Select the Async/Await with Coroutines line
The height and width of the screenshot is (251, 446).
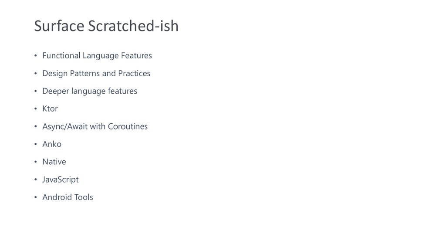point(95,126)
